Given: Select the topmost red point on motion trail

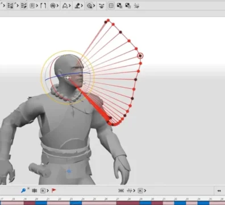Looking at the screenshot, I should [108, 20].
